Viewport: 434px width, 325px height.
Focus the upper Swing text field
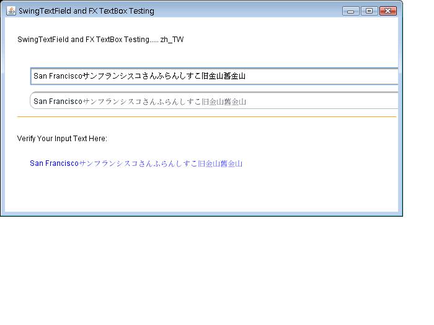310,76
